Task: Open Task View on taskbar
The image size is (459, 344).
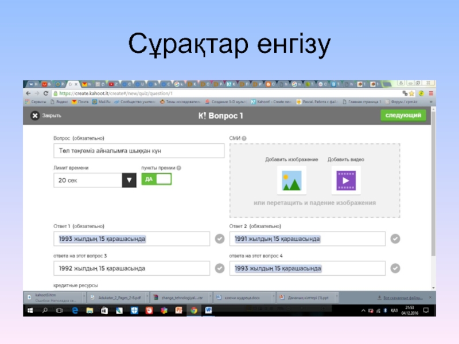Action: coord(60,310)
